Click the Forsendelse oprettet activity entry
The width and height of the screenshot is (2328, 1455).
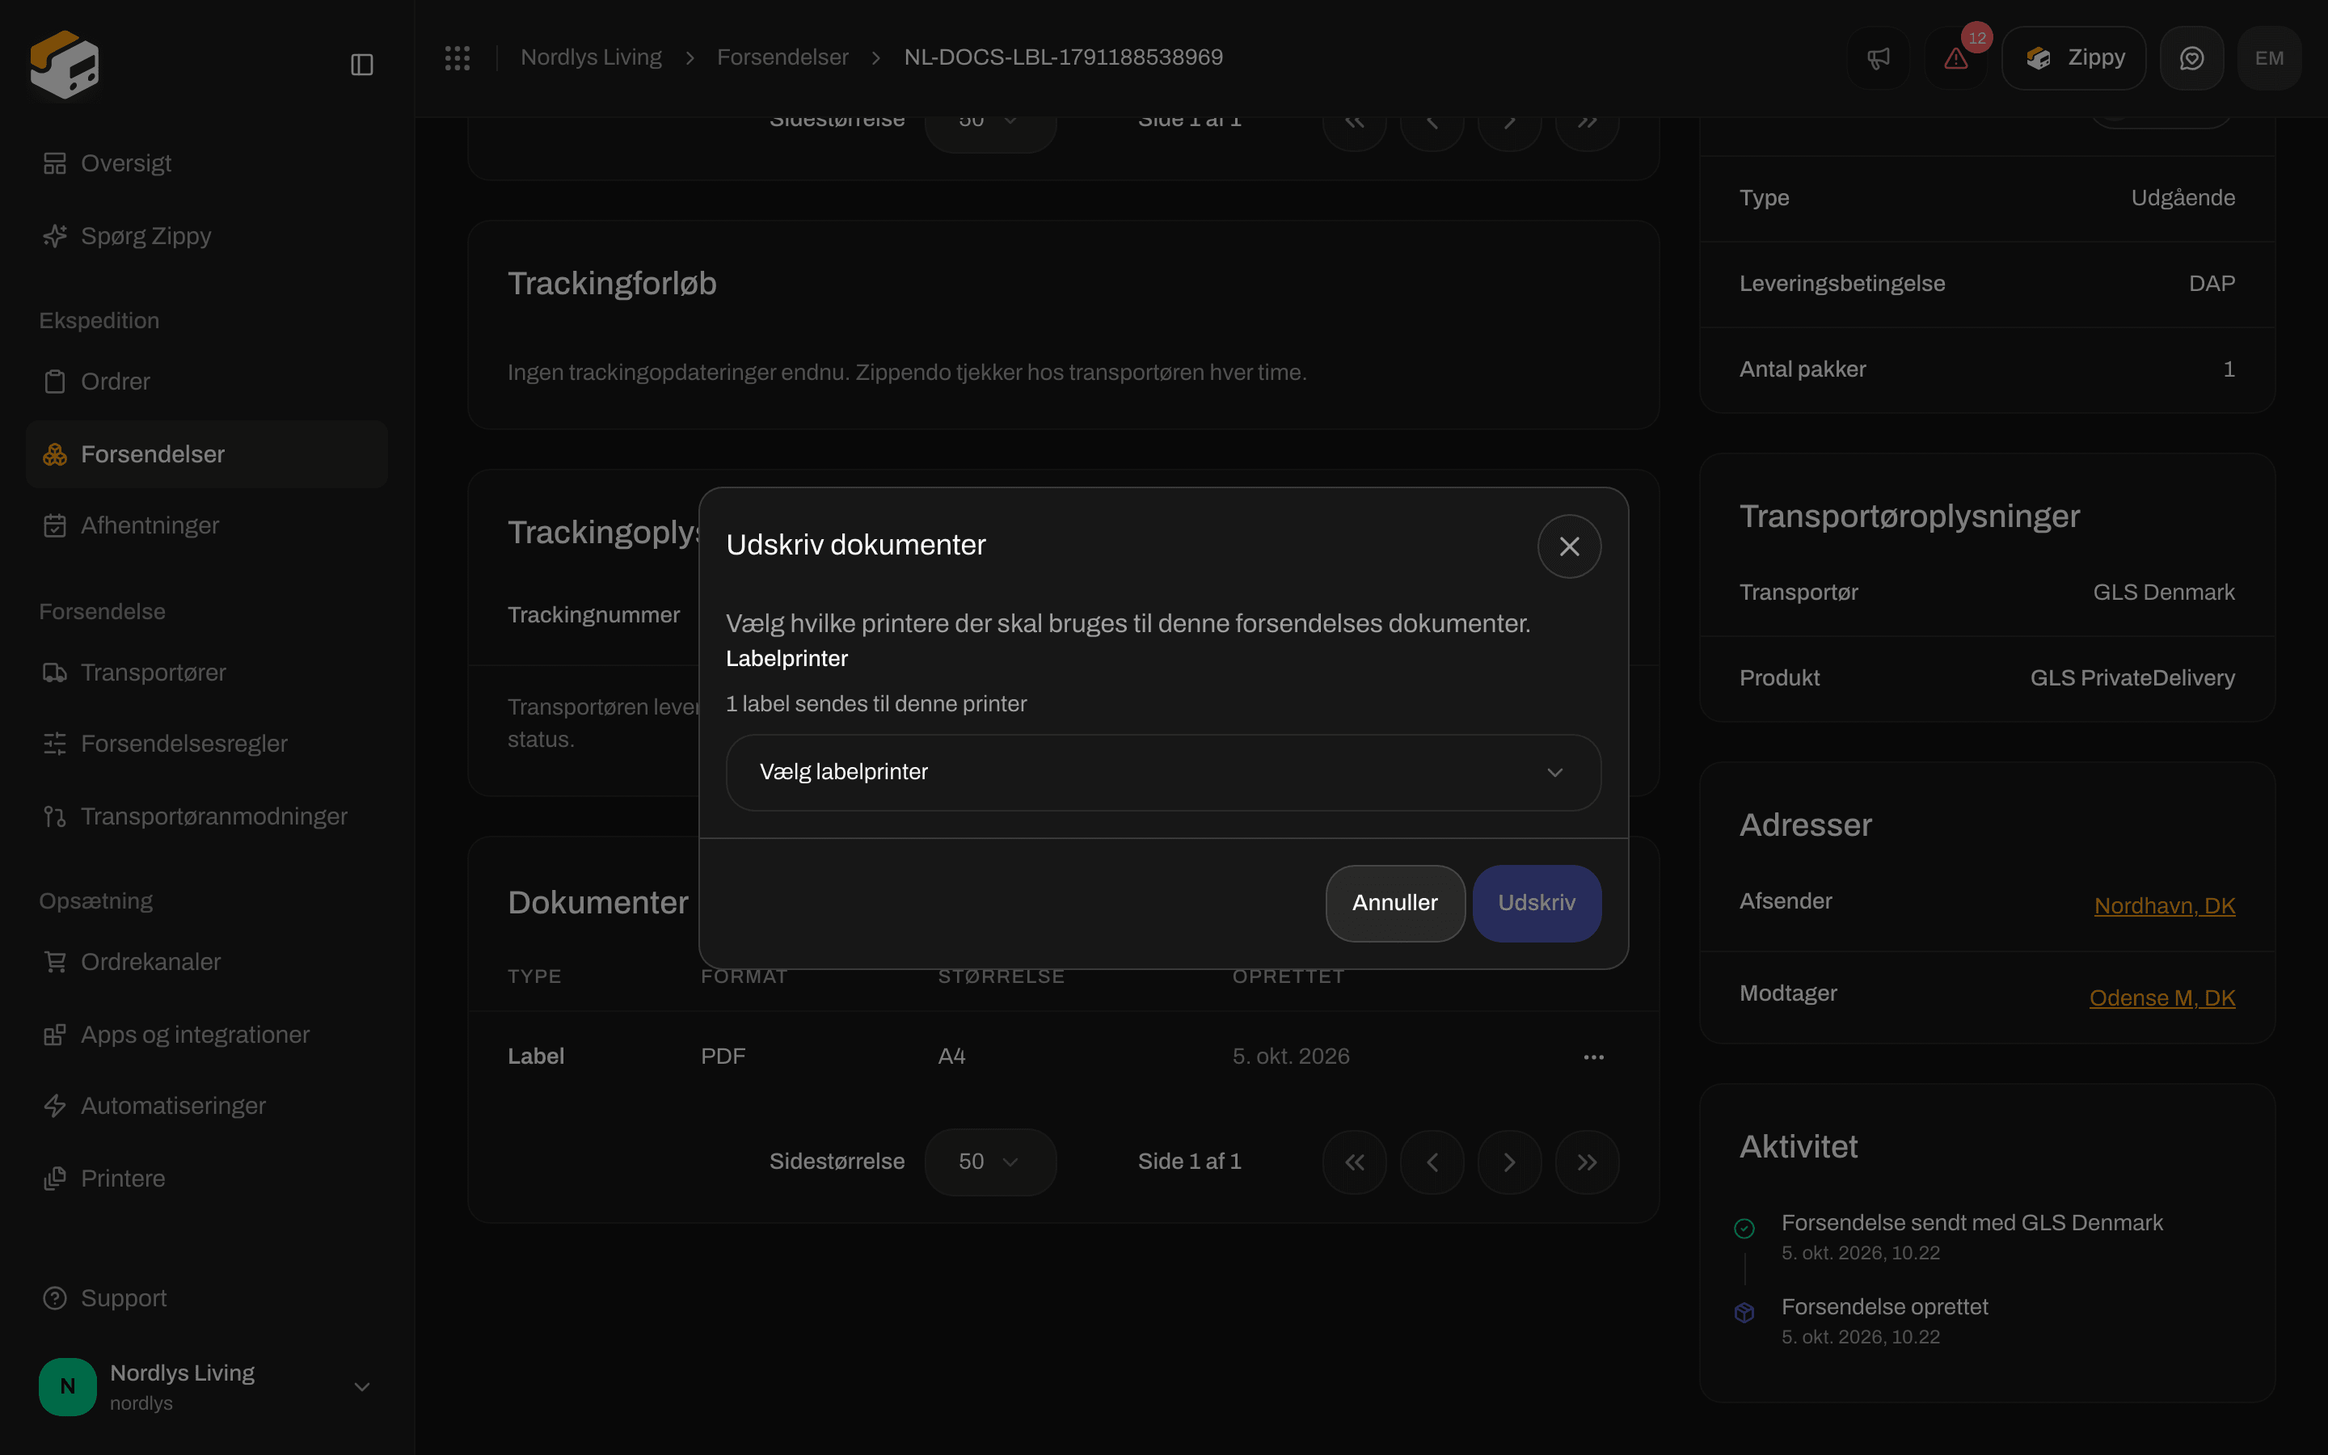(x=1884, y=1307)
